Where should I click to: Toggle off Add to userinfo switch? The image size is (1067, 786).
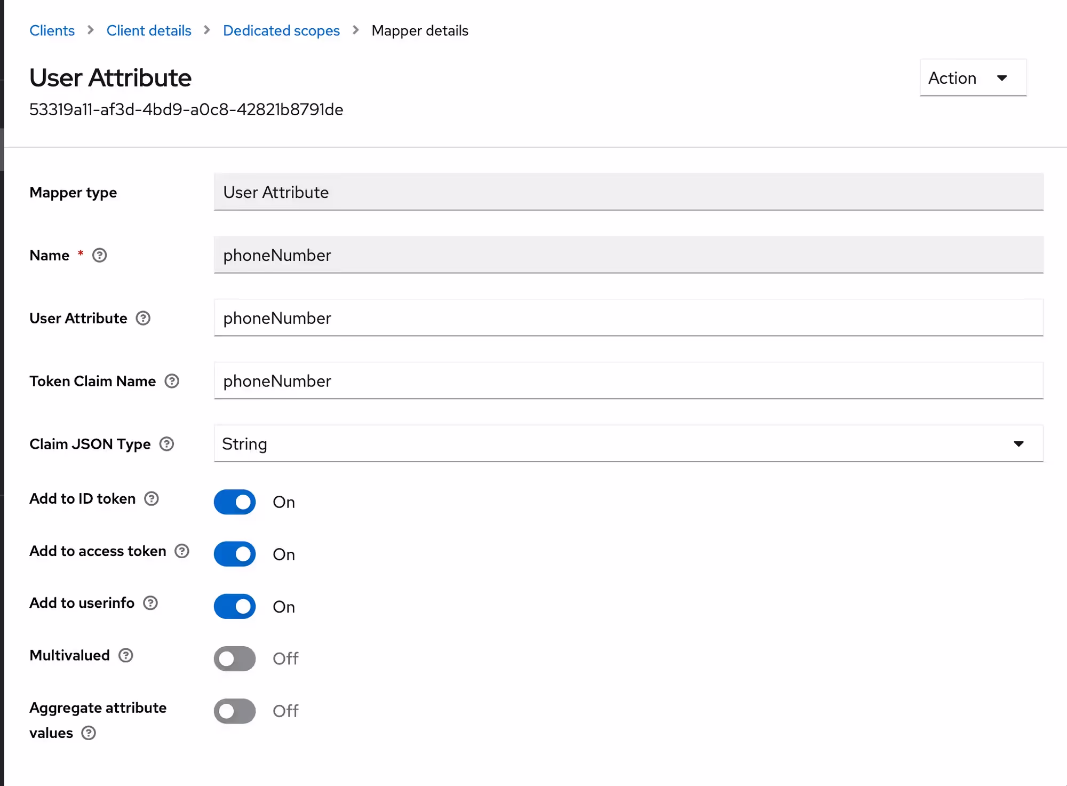point(235,607)
